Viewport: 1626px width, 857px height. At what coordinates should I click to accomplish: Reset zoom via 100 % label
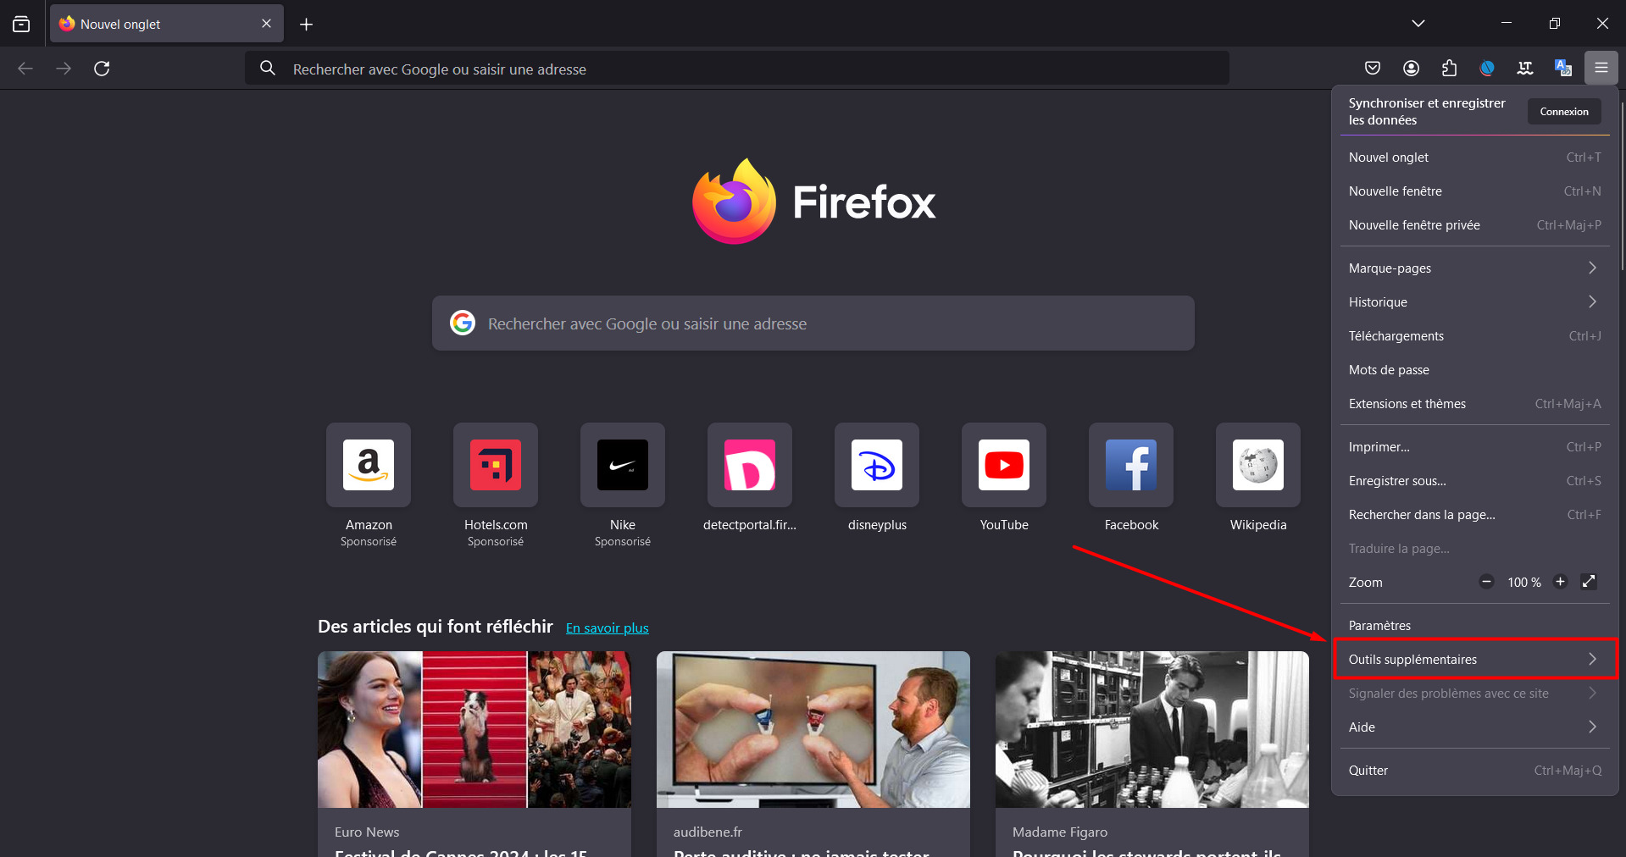[x=1523, y=583]
